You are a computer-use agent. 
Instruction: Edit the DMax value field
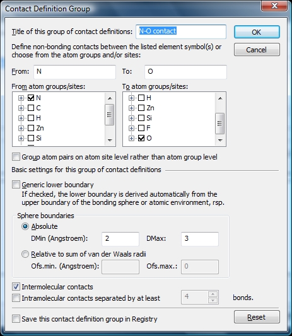pyautogui.click(x=200, y=238)
